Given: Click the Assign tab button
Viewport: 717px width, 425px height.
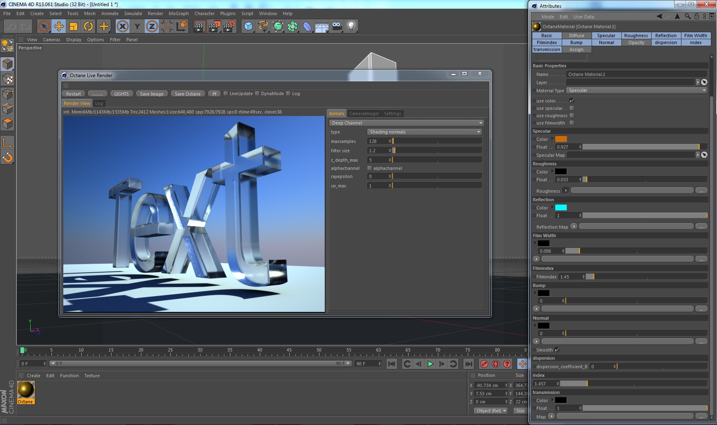Looking at the screenshot, I should pyautogui.click(x=576, y=49).
